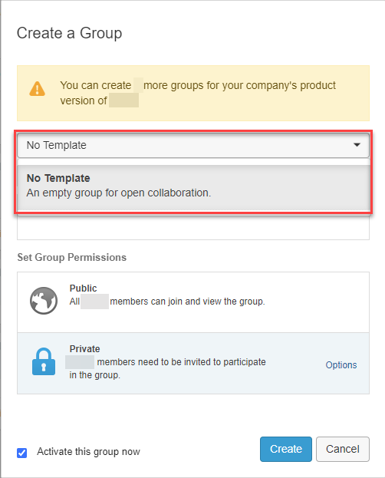The image size is (385, 478).
Task: Choose the bold No Template list option
Action: [58, 178]
